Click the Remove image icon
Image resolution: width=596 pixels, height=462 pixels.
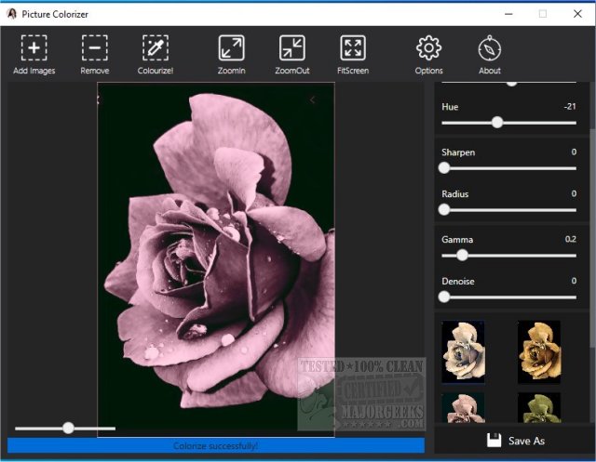click(x=94, y=48)
